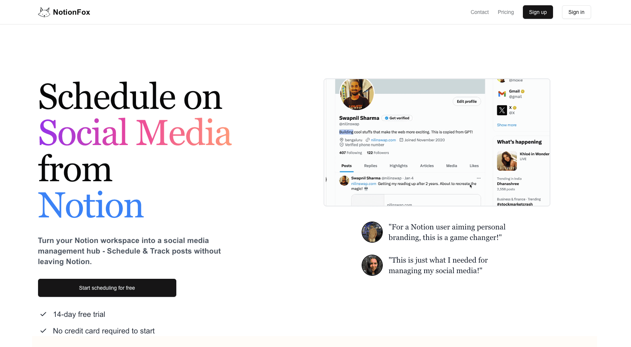Viewport: 631px width, 347px height.
Task: Click the X account verified gold badge
Action: [x=515, y=108]
